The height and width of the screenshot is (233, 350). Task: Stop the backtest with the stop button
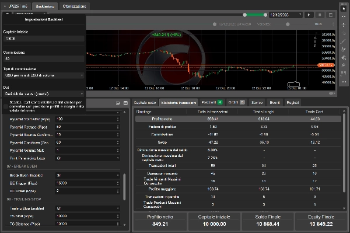pyautogui.click(x=320, y=15)
